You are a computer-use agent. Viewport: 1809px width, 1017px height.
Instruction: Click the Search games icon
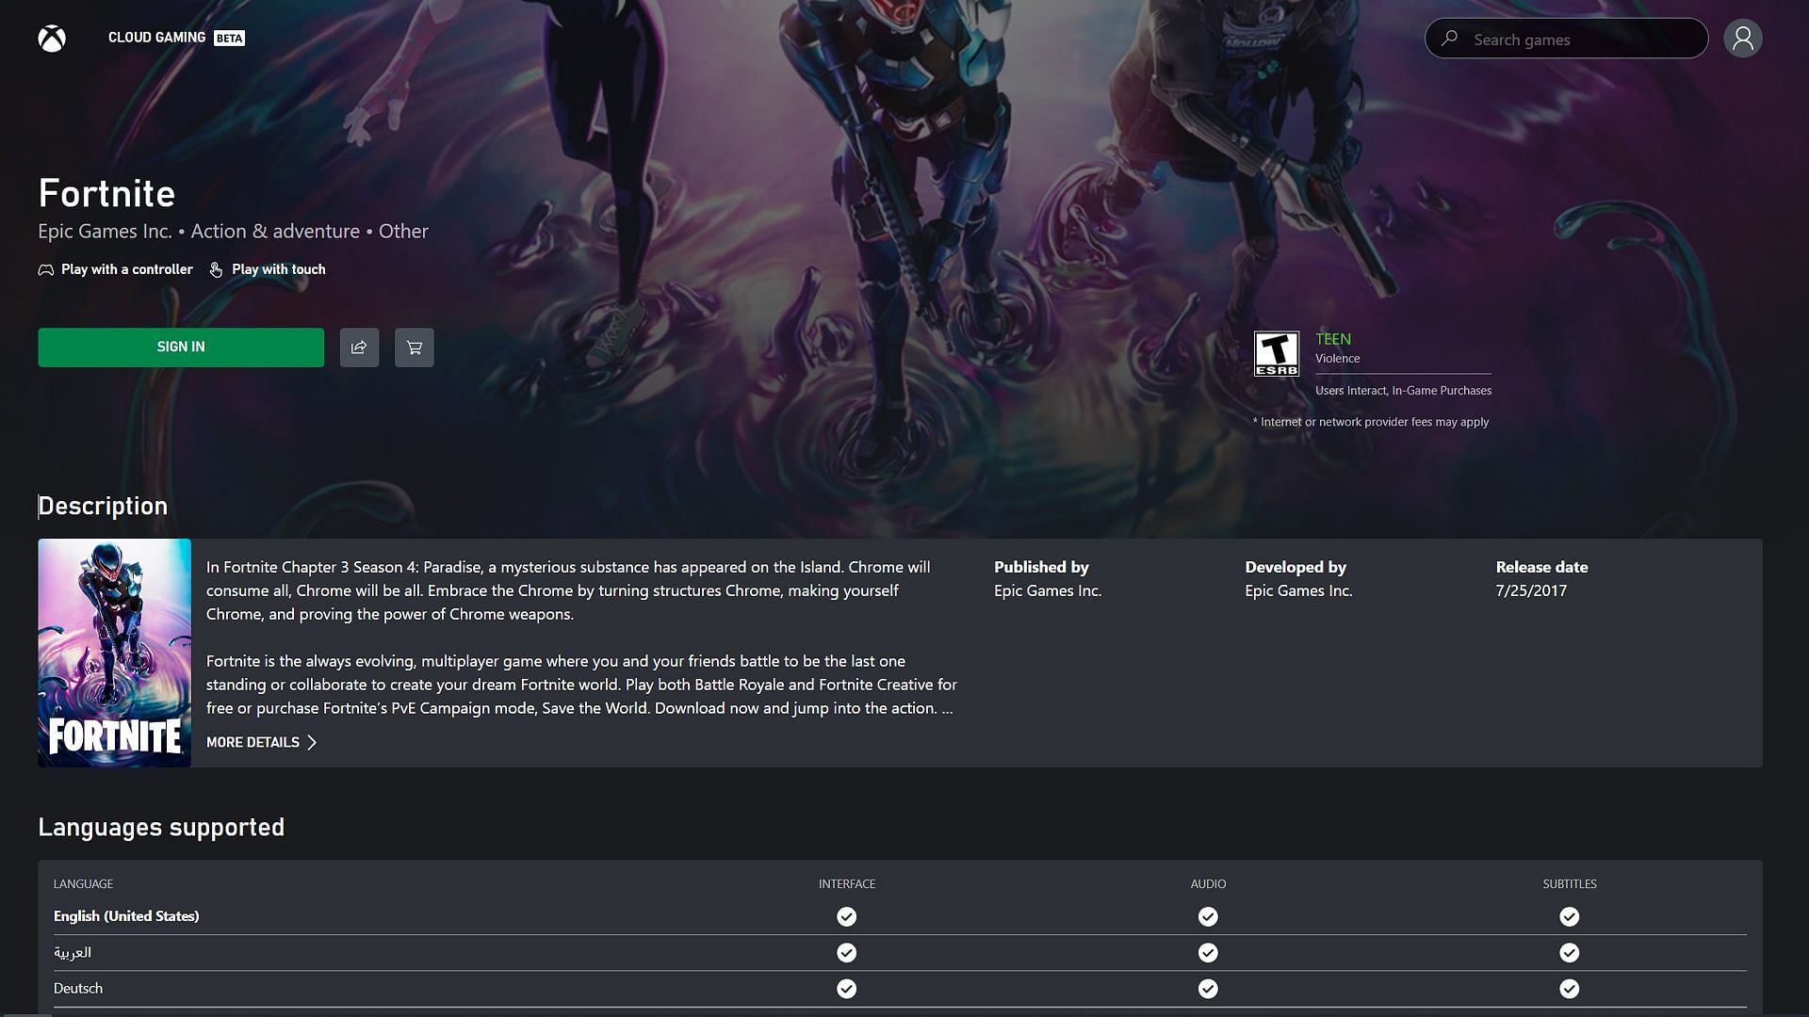[x=1449, y=38]
